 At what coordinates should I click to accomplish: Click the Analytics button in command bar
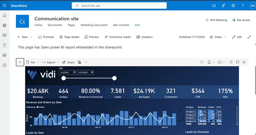(144, 37)
